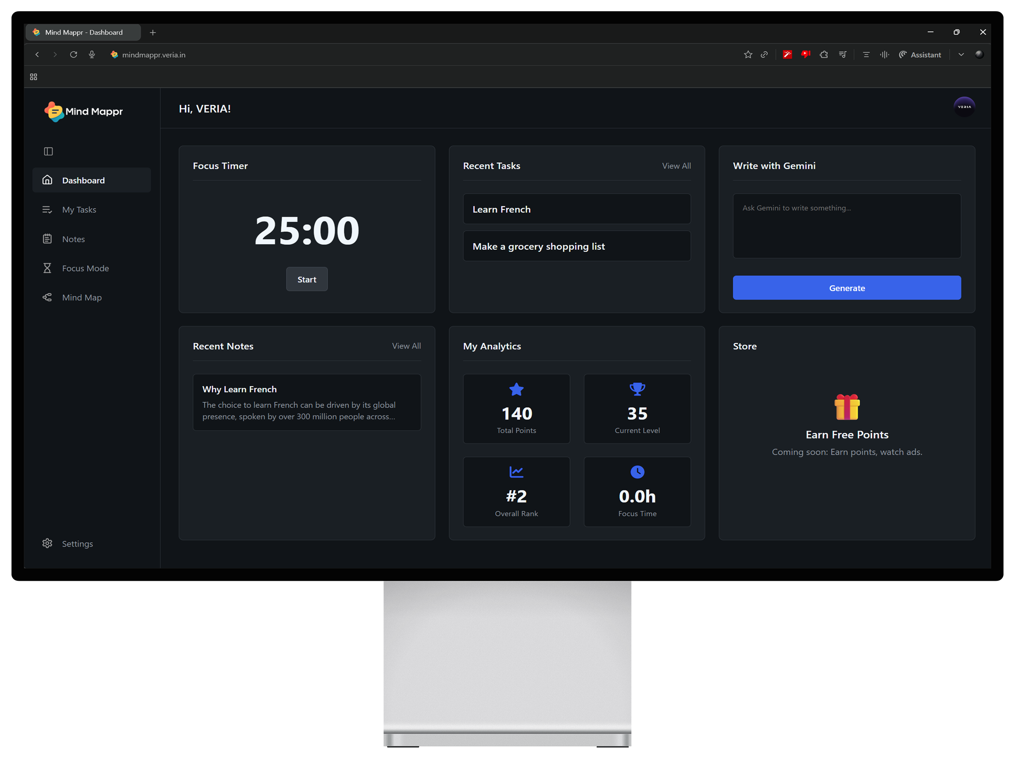
Task: Bookmark page with star icon
Action: [748, 55]
